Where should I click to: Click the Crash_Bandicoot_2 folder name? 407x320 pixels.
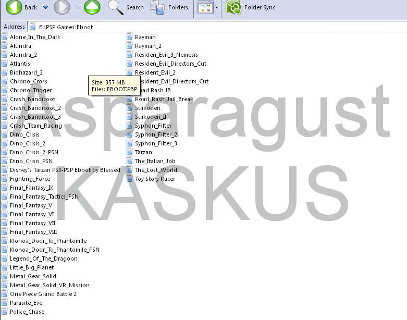click(35, 108)
